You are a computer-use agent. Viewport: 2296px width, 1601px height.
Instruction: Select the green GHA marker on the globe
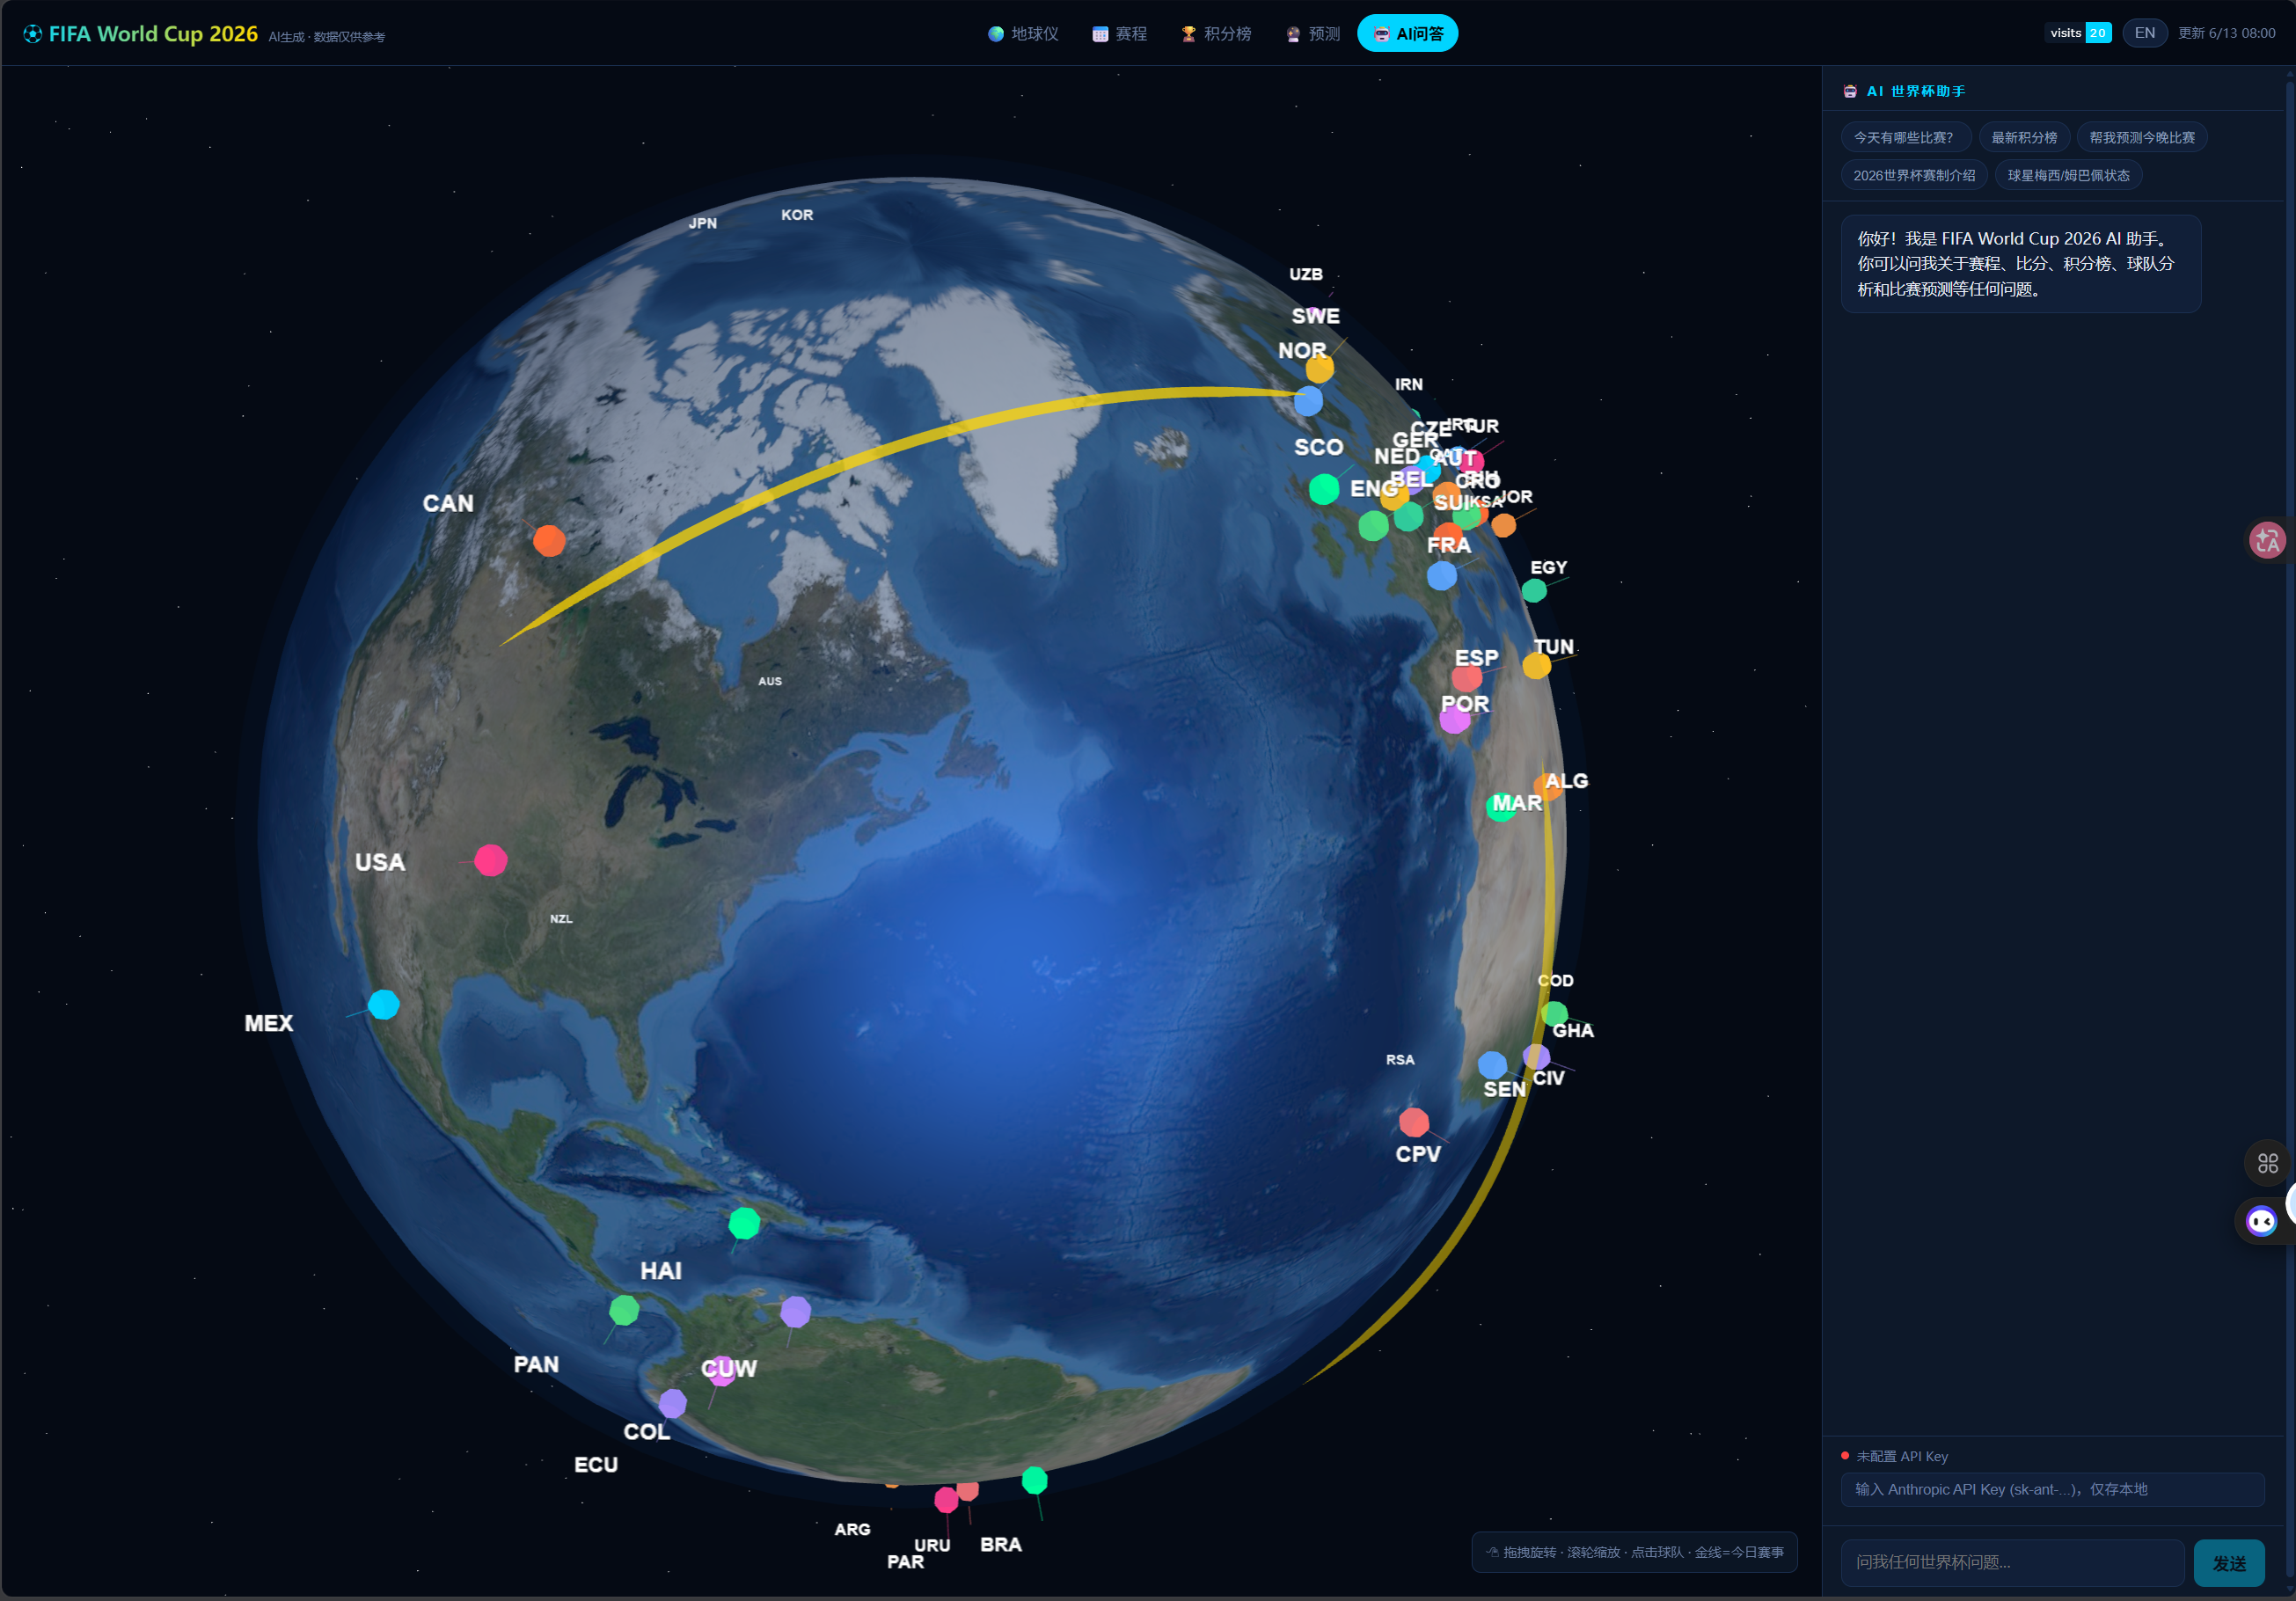[x=1555, y=1014]
